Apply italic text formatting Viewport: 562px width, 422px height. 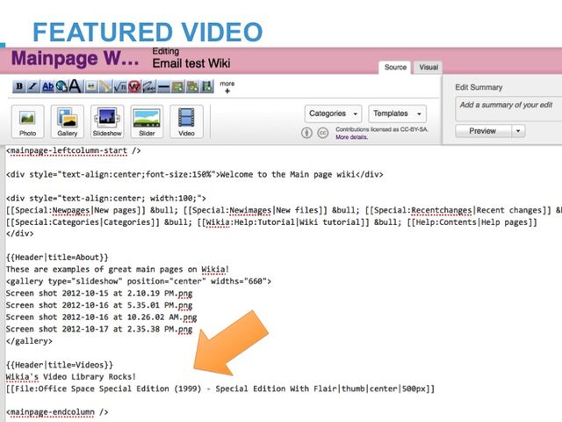(x=33, y=86)
